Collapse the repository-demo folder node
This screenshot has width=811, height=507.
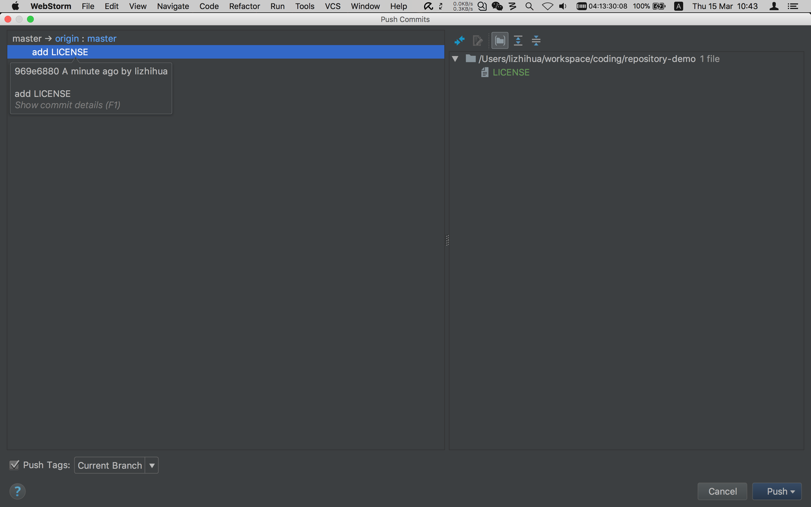pyautogui.click(x=455, y=59)
